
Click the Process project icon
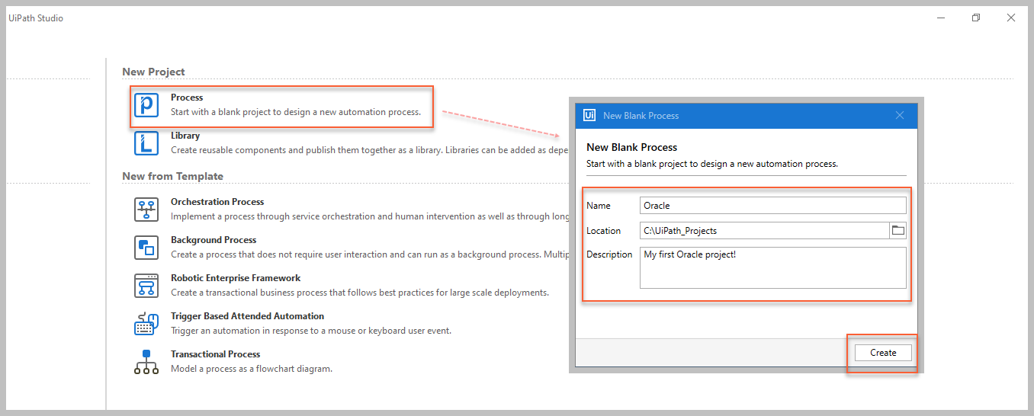[x=146, y=105]
